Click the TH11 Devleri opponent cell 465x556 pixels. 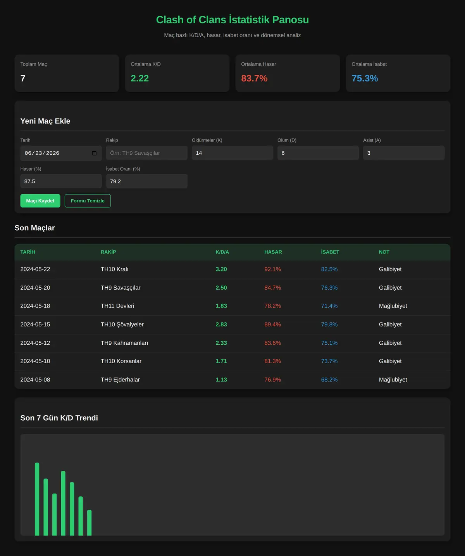tap(117, 306)
